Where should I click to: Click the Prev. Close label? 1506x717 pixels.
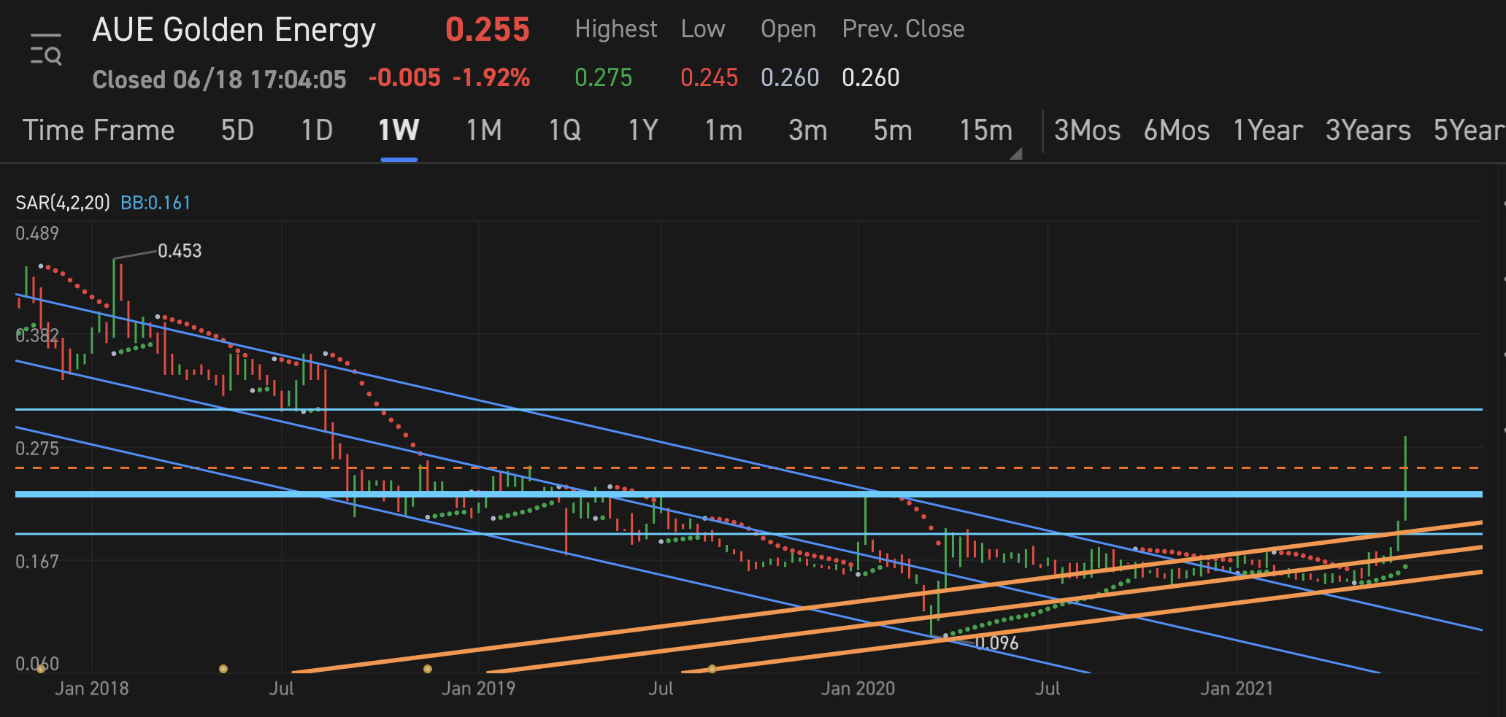[903, 29]
